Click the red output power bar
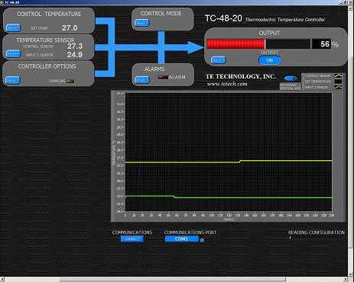354x282 pixels. pyautogui.click(x=236, y=44)
